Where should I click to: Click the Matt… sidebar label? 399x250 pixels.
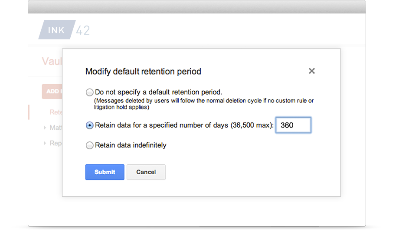(x=56, y=128)
